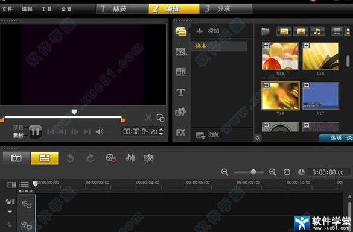Image resolution: width=353 pixels, height=232 pixels.
Task: Step to the previous frame
Action: 62,132
